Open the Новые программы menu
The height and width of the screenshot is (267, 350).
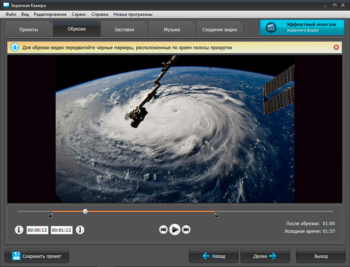coord(133,14)
